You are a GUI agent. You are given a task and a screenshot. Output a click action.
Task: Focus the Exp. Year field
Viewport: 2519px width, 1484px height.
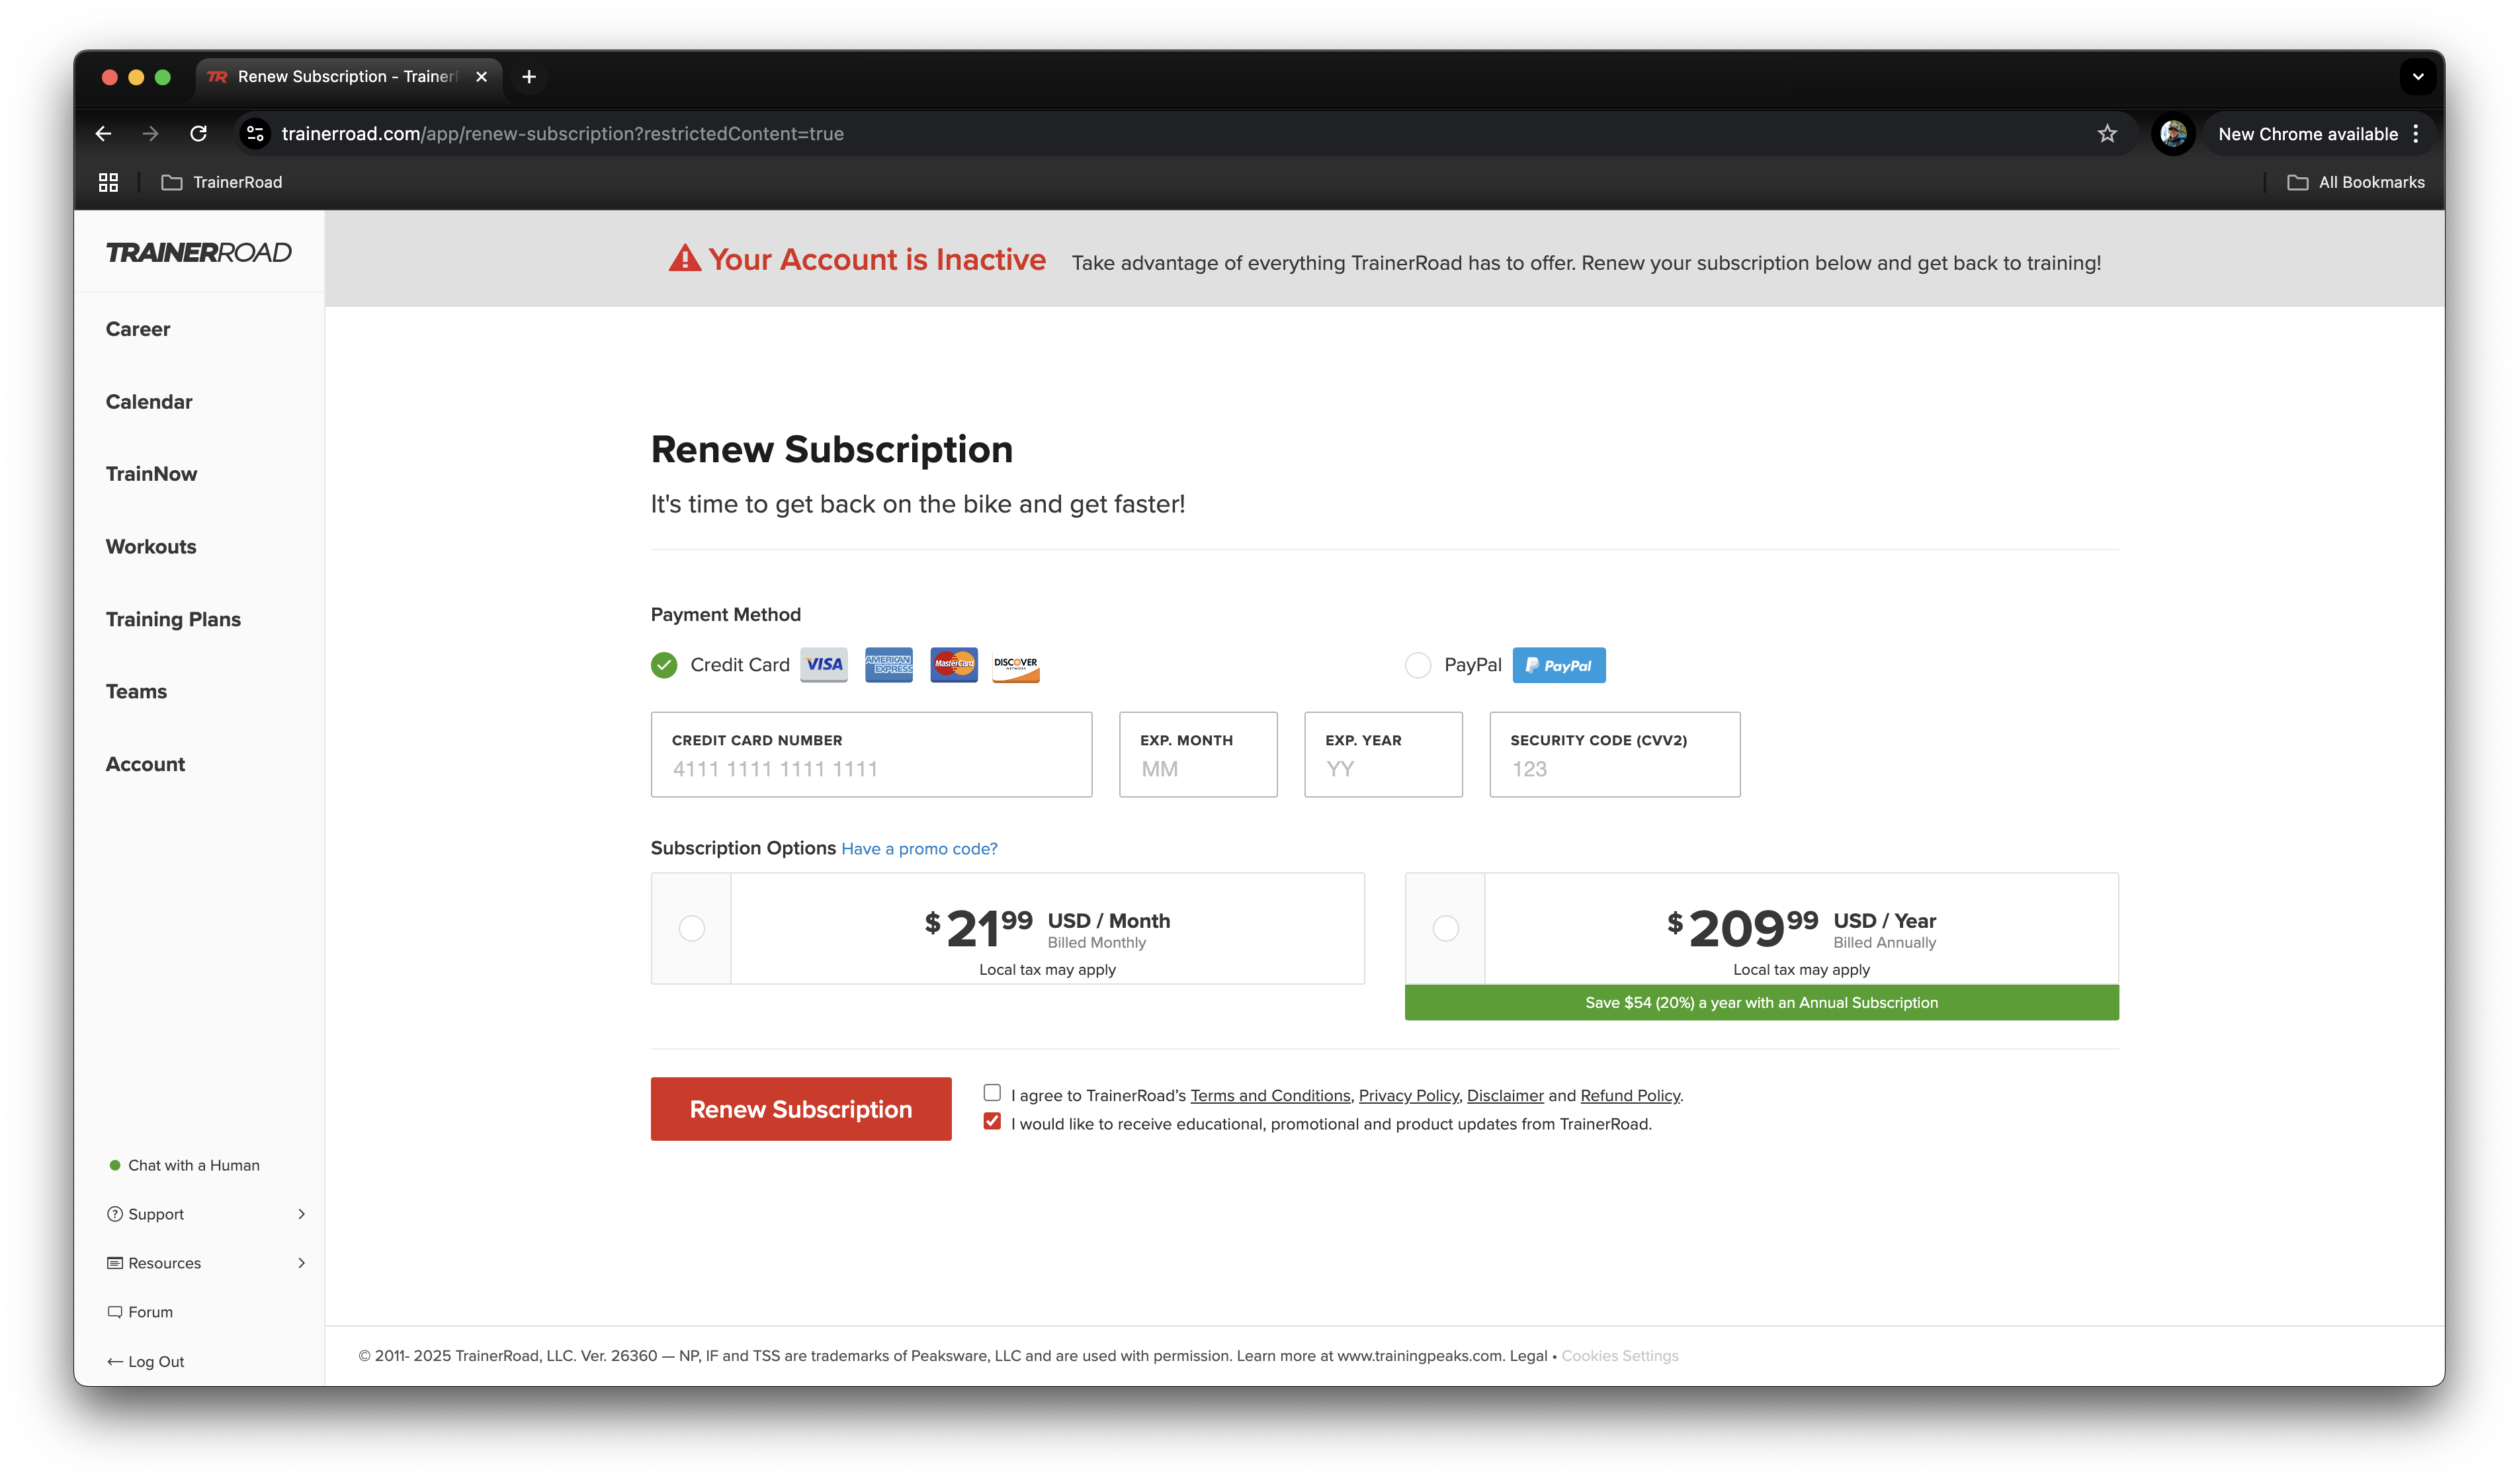tap(1383, 755)
